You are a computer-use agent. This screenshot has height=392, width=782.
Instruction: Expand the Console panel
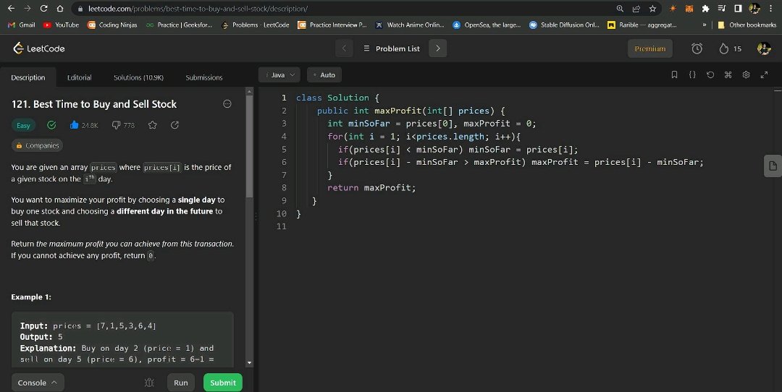point(38,383)
